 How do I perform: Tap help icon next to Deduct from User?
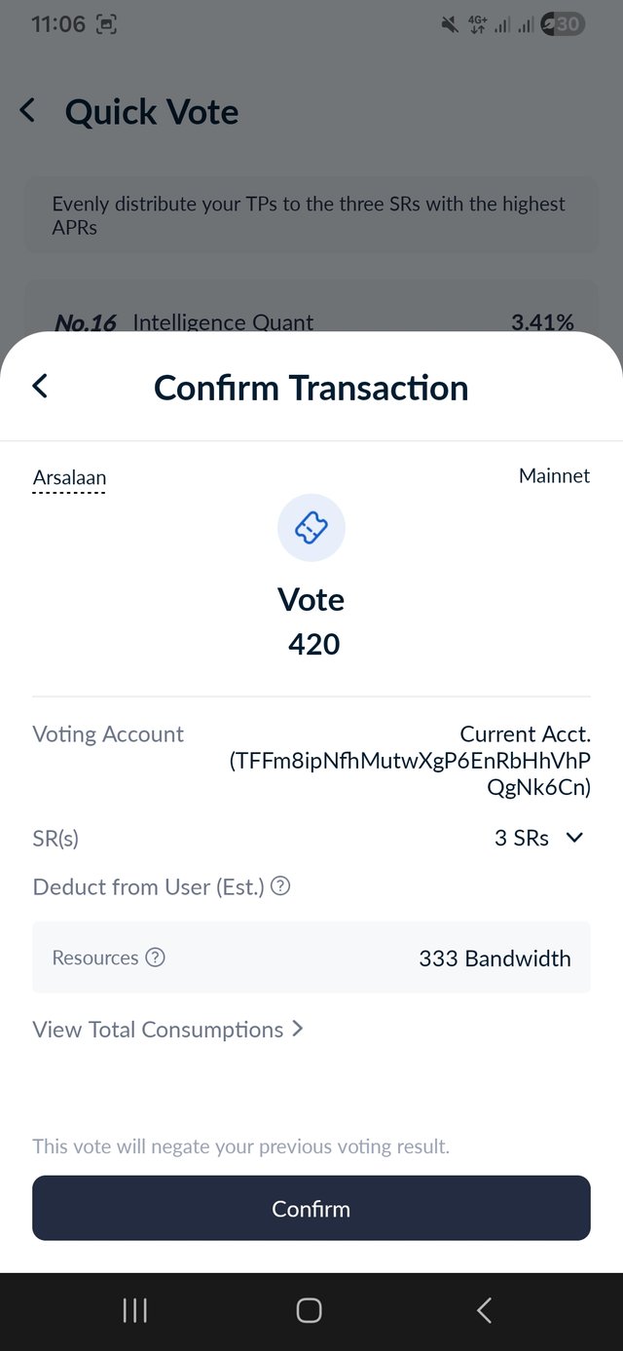click(280, 886)
